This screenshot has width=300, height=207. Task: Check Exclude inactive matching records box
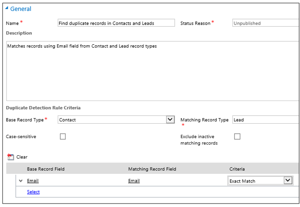tap(237, 137)
